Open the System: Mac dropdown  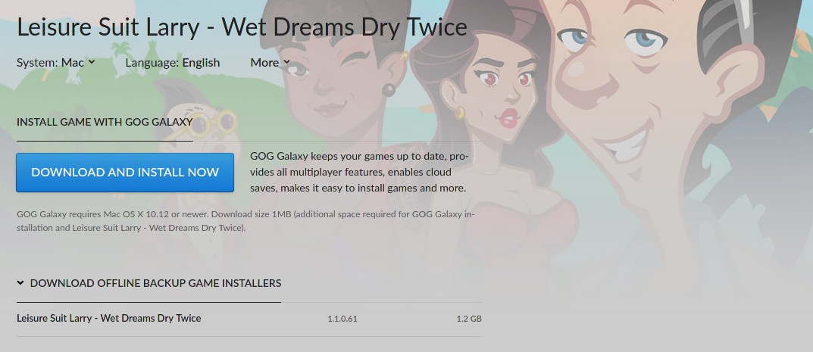pos(56,63)
